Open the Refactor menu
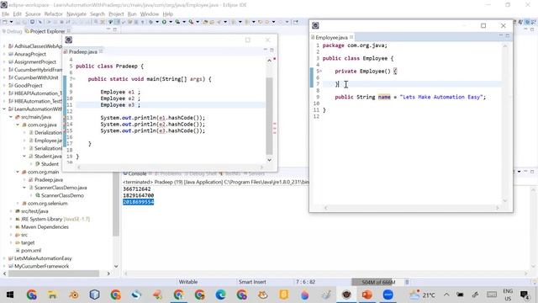The image size is (538, 303). click(x=54, y=14)
